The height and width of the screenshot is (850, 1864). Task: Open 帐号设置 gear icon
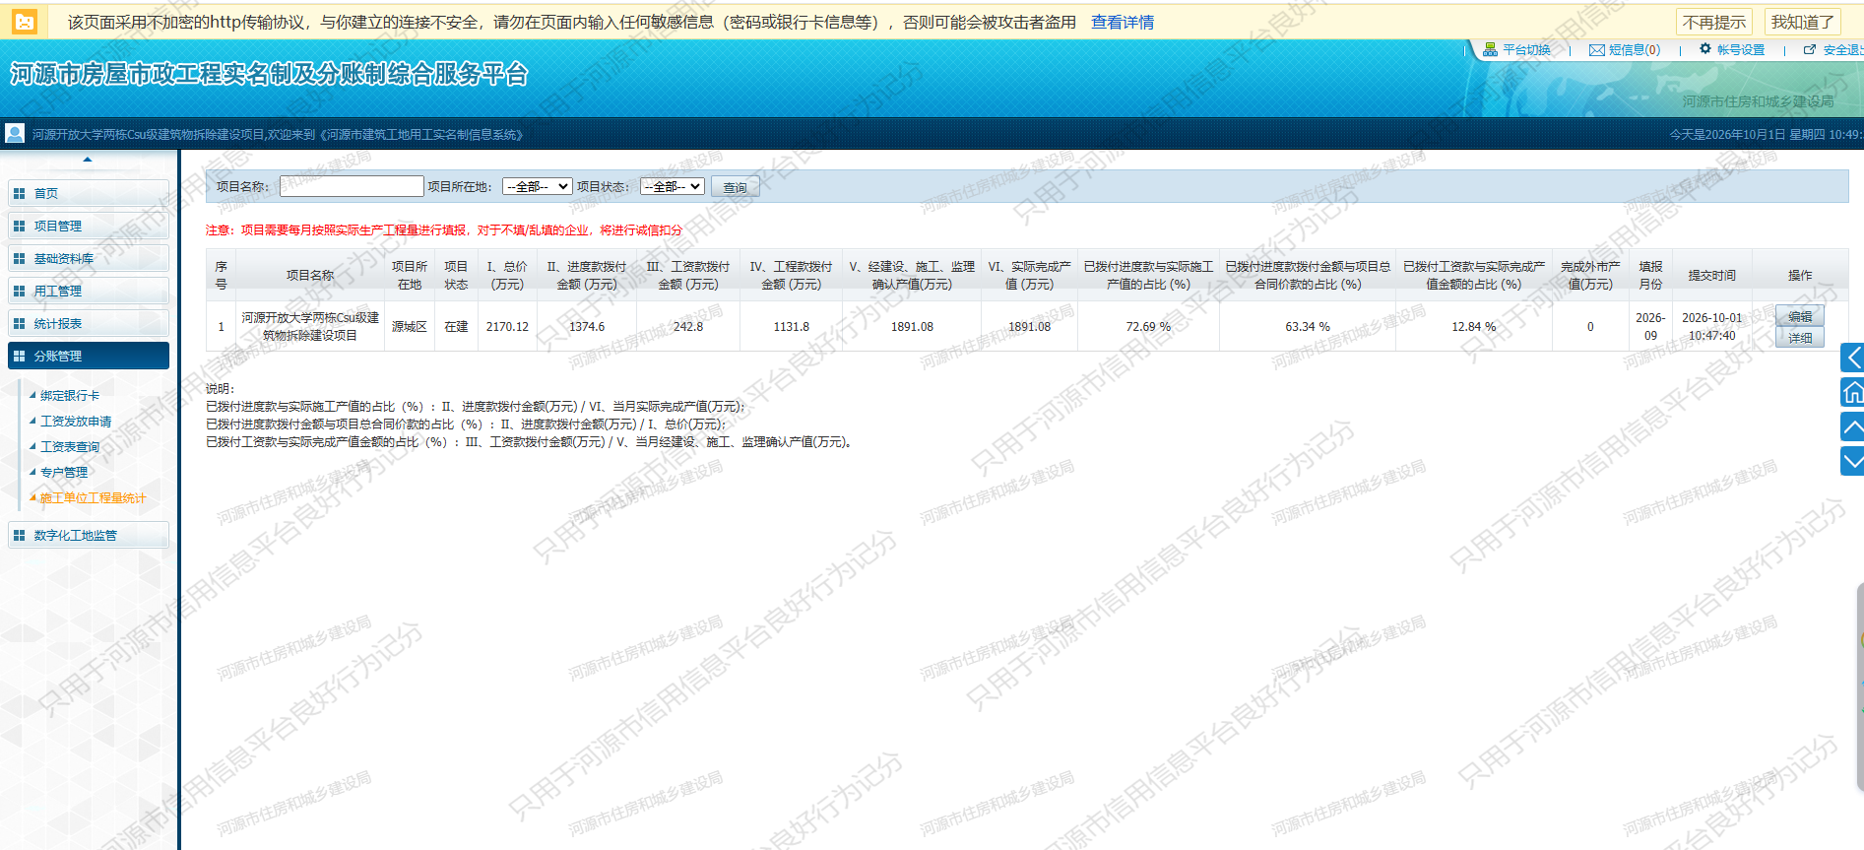tap(1705, 49)
